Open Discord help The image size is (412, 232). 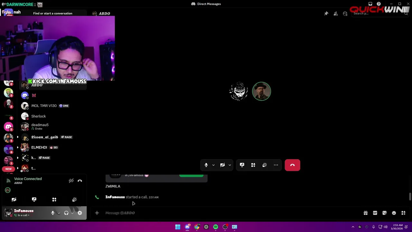point(379,4)
